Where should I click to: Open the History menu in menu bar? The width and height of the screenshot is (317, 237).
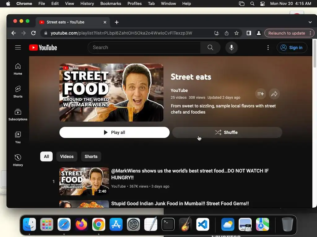[87, 3]
